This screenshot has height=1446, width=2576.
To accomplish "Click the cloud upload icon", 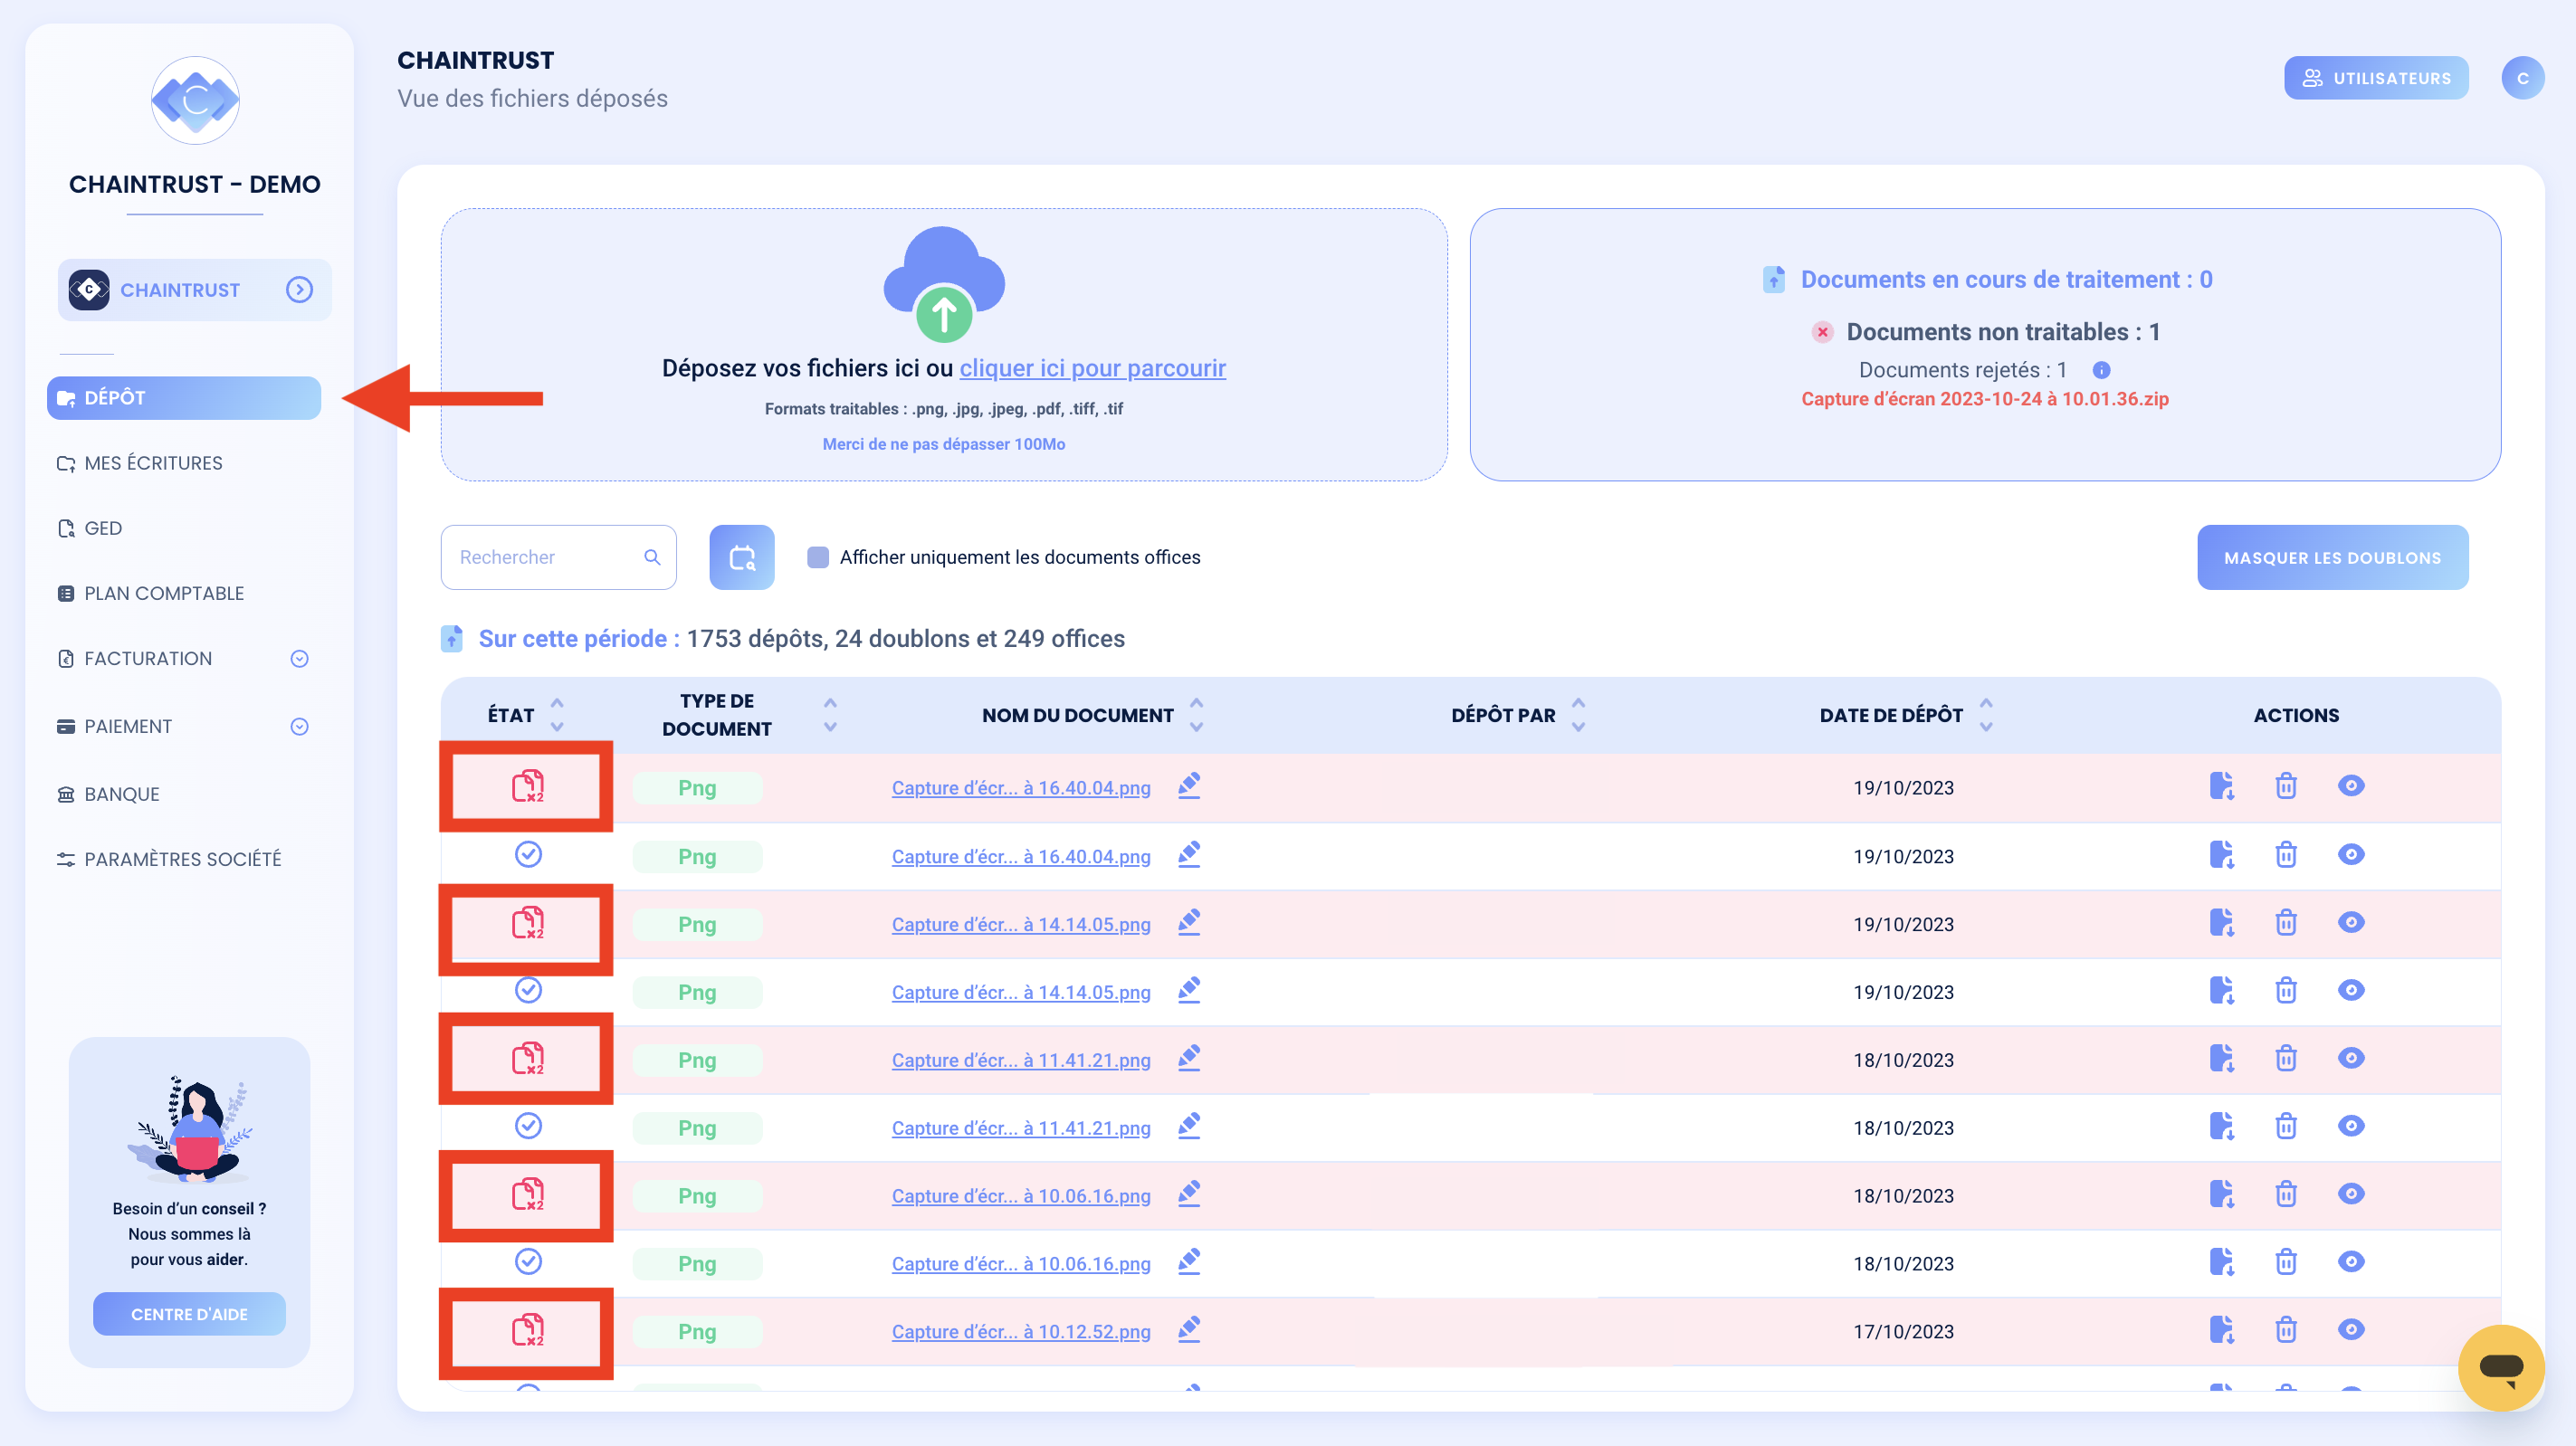I will coord(943,284).
